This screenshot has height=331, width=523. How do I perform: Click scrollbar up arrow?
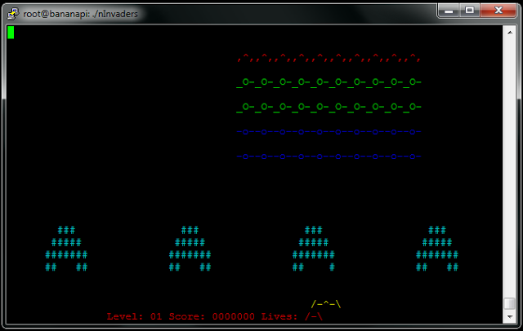[x=510, y=33]
